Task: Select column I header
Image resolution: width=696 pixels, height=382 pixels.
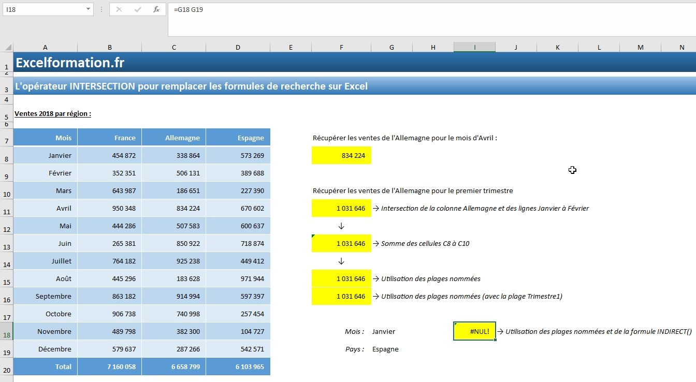Action: pos(474,47)
